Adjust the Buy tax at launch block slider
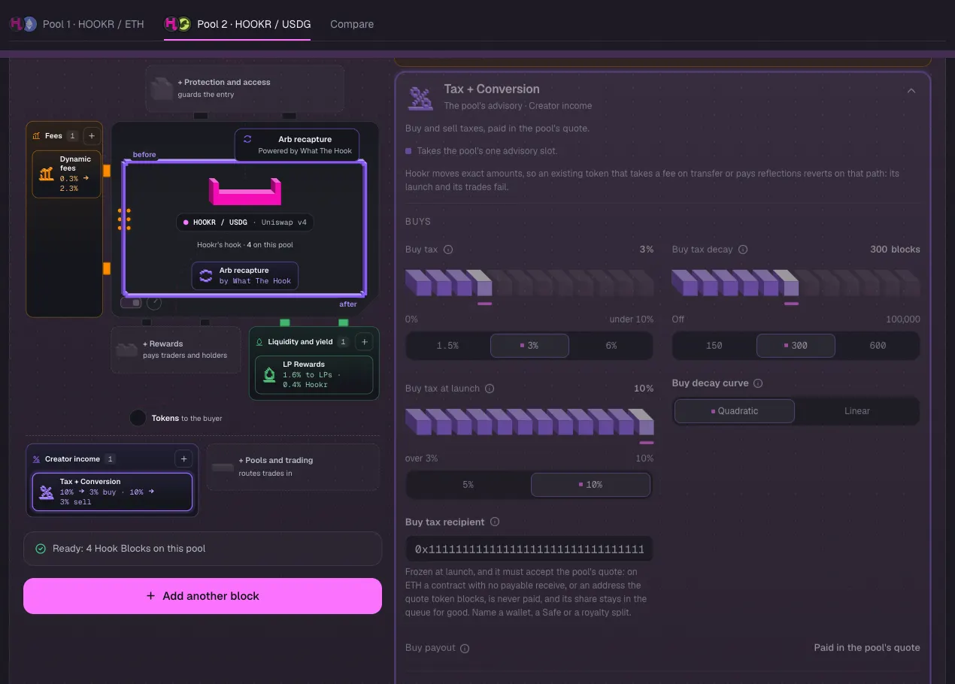Image resolution: width=955 pixels, height=684 pixels. [x=529, y=422]
